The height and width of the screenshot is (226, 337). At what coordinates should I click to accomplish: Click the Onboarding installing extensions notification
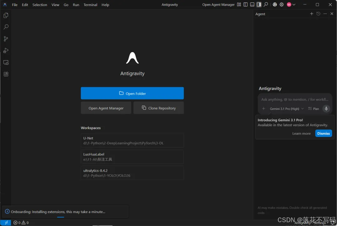point(65,212)
